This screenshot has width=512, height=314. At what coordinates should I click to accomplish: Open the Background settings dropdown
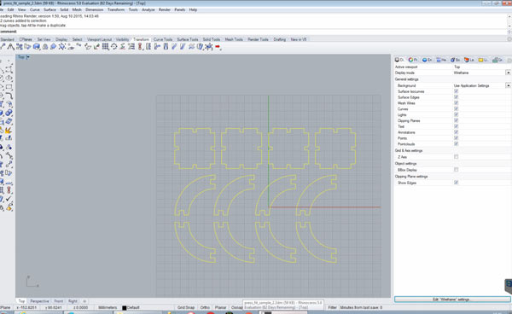point(508,85)
